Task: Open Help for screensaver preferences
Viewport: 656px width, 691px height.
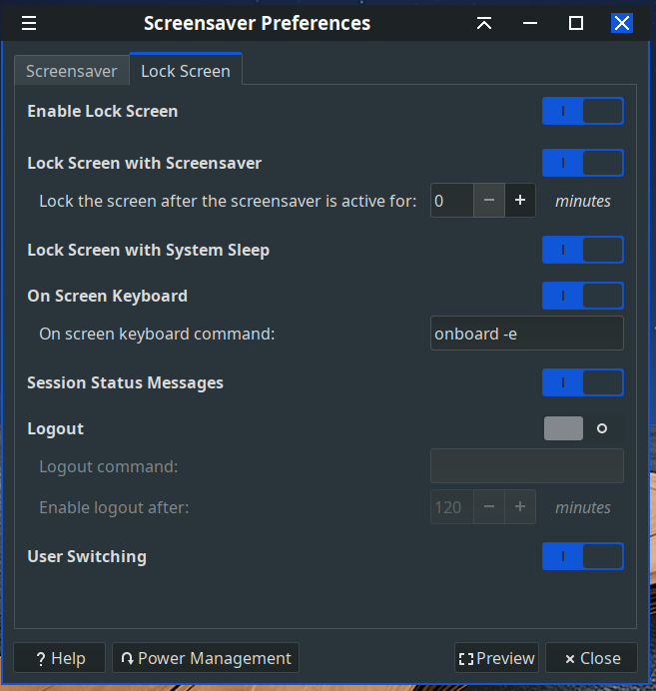Action: [60, 658]
